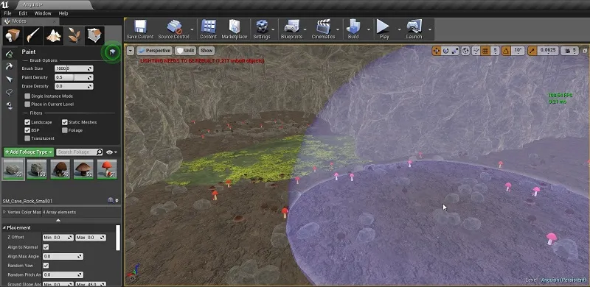Check the Foliage filter checkbox
Screen dimensions: 590x287
(x=65, y=130)
